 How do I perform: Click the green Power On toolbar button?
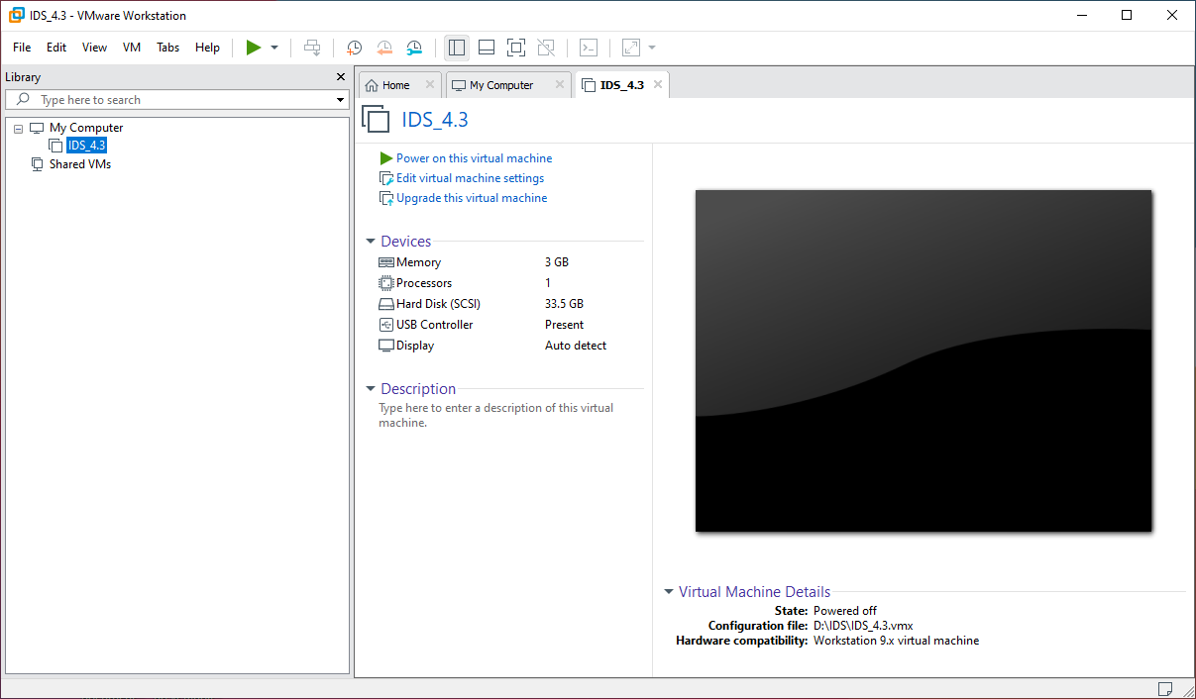(254, 48)
